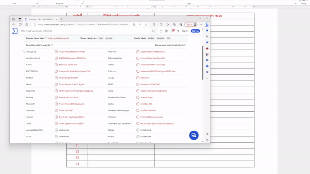Open the Edge tab actions menu icon

[20, 19]
